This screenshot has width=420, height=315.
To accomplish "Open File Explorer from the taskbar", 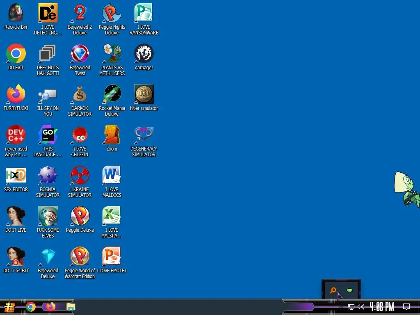I will pos(71,307).
